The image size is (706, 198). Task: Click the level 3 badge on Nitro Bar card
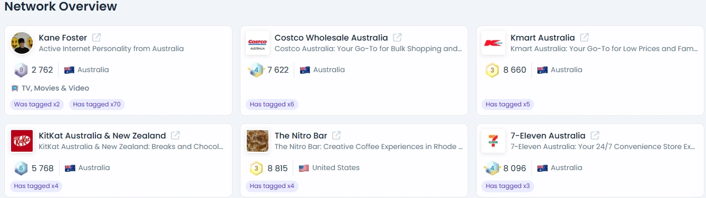[x=256, y=168]
